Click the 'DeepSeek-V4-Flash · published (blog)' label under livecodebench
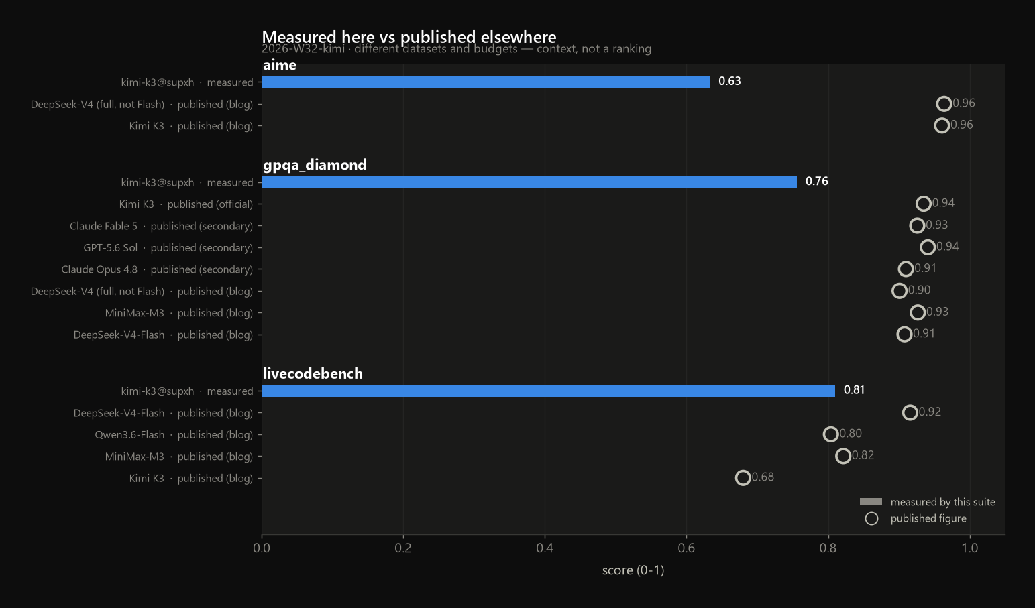This screenshot has height=608, width=1035. (x=164, y=413)
